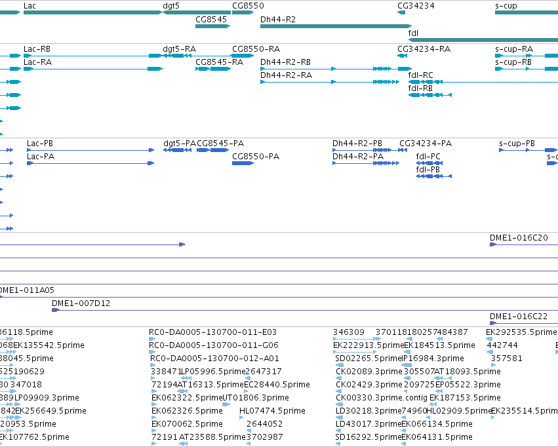Select the CG8550-PA protein feature
The width and height of the screenshot is (558, 447).
[243, 163]
